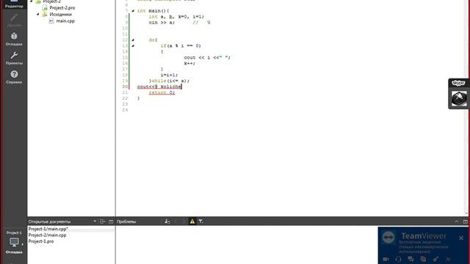Open the Проекты mode with wrench icon
Viewport: 470px width, 264px height.
pos(14,58)
